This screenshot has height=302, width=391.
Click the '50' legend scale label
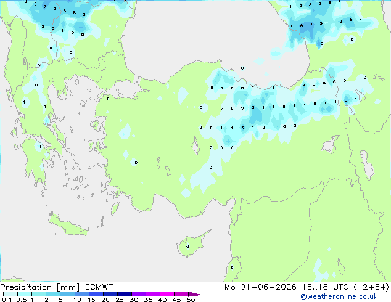click(191, 300)
